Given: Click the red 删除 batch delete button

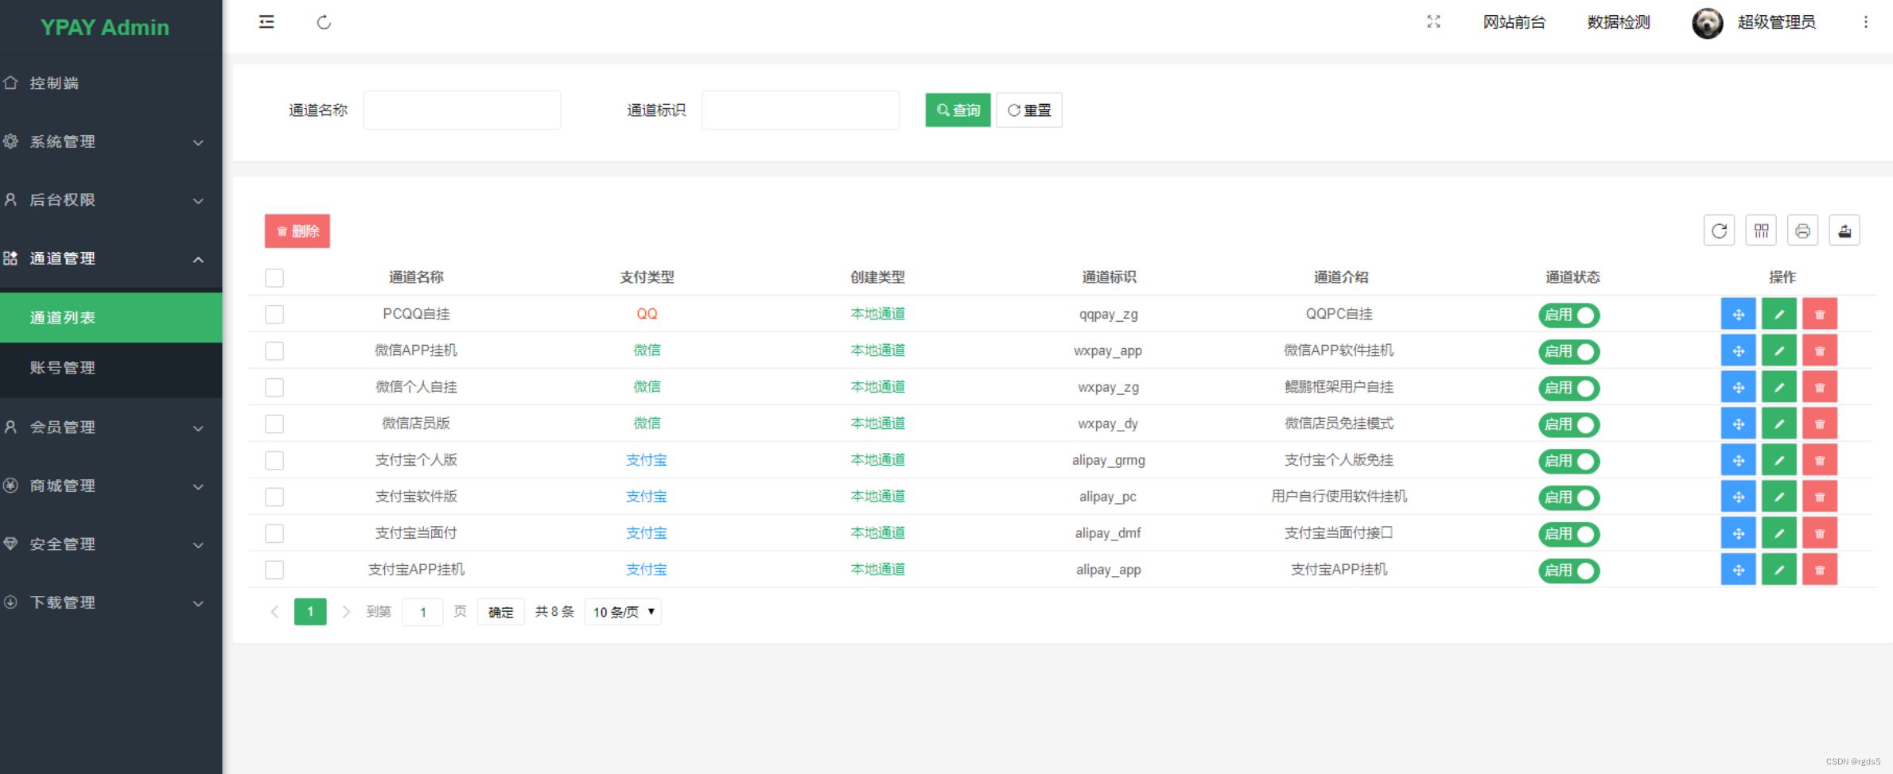Looking at the screenshot, I should 297,230.
